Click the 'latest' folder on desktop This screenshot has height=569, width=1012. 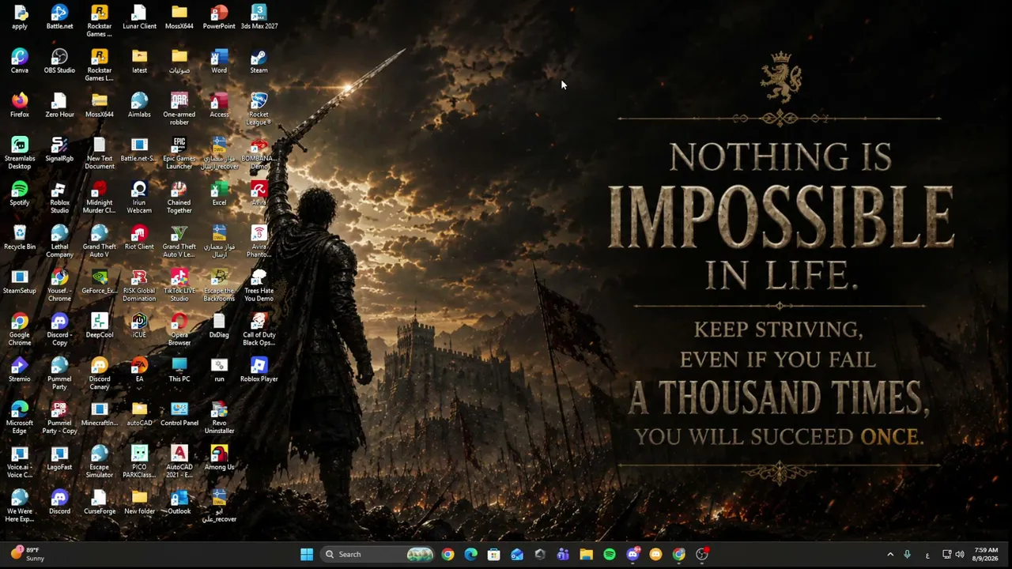pos(139,62)
